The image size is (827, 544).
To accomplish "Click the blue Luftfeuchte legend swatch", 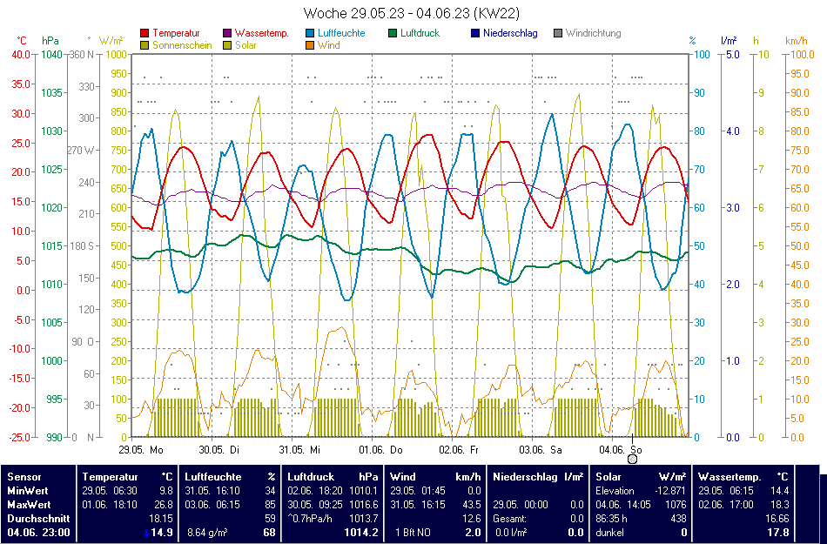I will [x=310, y=33].
